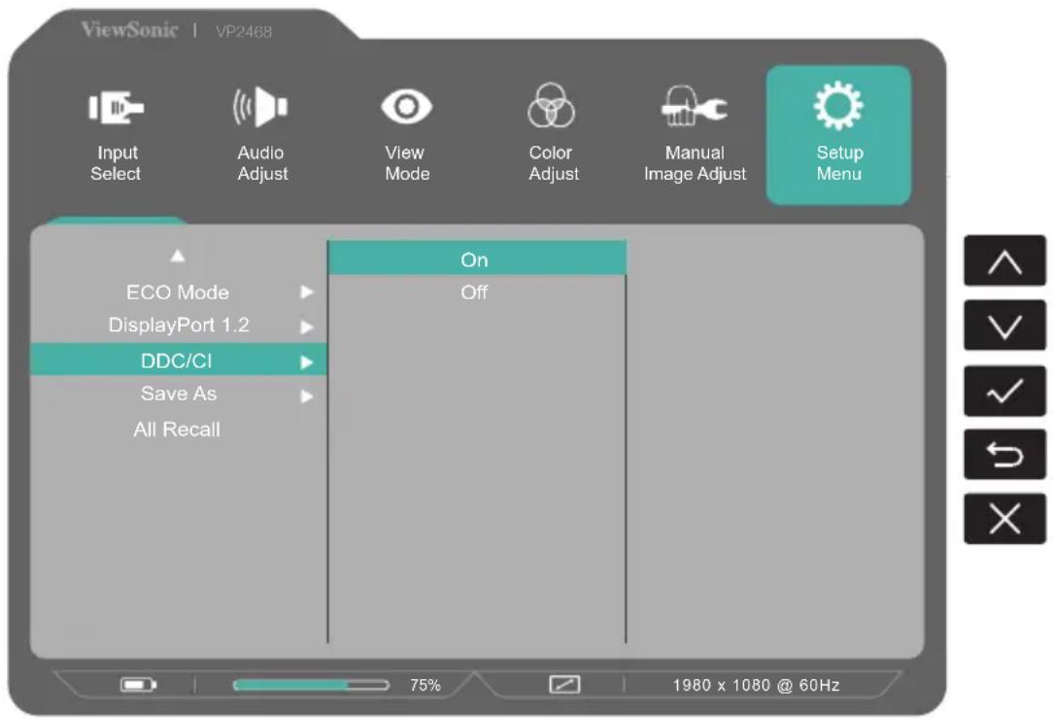Select the DDC/CI menu item
This screenshot has width=1053, height=721.
(x=178, y=360)
